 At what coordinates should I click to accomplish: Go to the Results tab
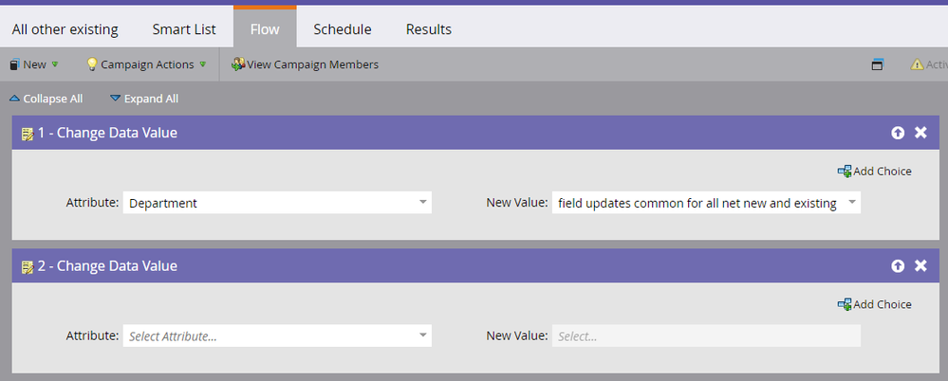pyautogui.click(x=429, y=29)
